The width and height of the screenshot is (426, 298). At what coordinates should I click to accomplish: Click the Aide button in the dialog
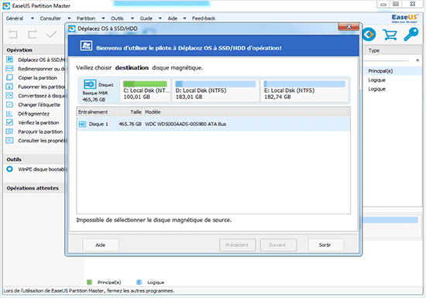coord(101,245)
